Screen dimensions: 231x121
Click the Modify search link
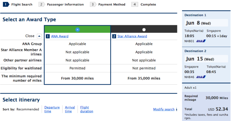point(164,109)
